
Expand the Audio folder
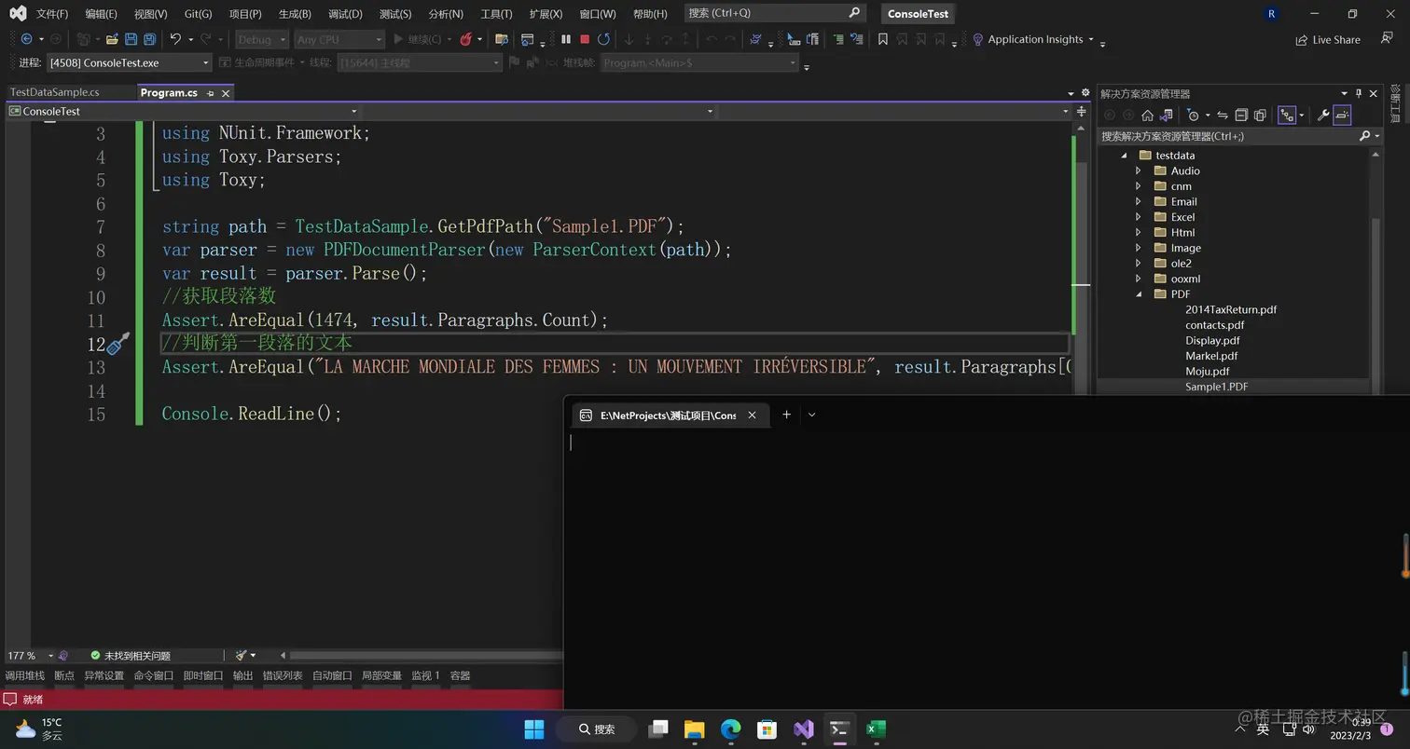pyautogui.click(x=1138, y=170)
